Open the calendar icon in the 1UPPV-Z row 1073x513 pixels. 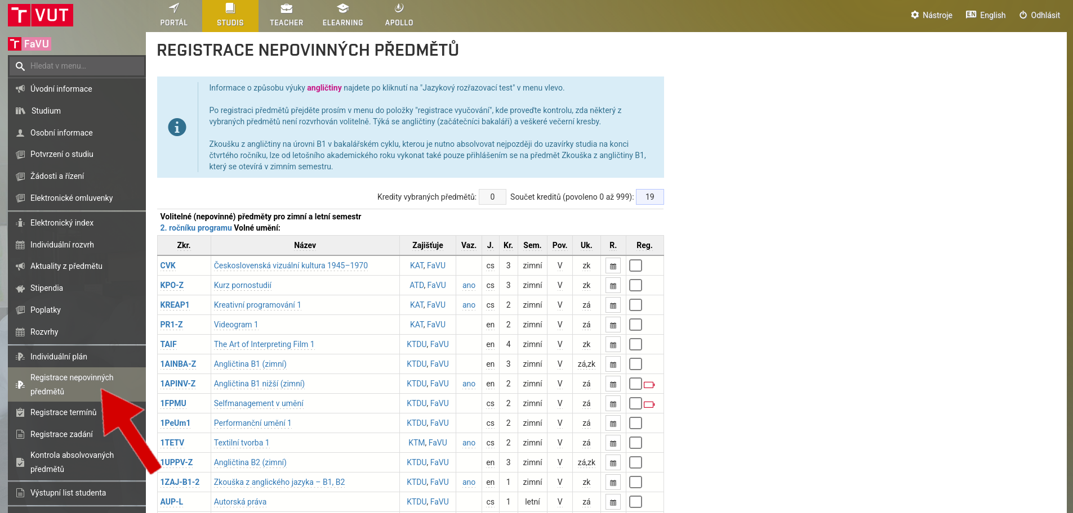[613, 463]
